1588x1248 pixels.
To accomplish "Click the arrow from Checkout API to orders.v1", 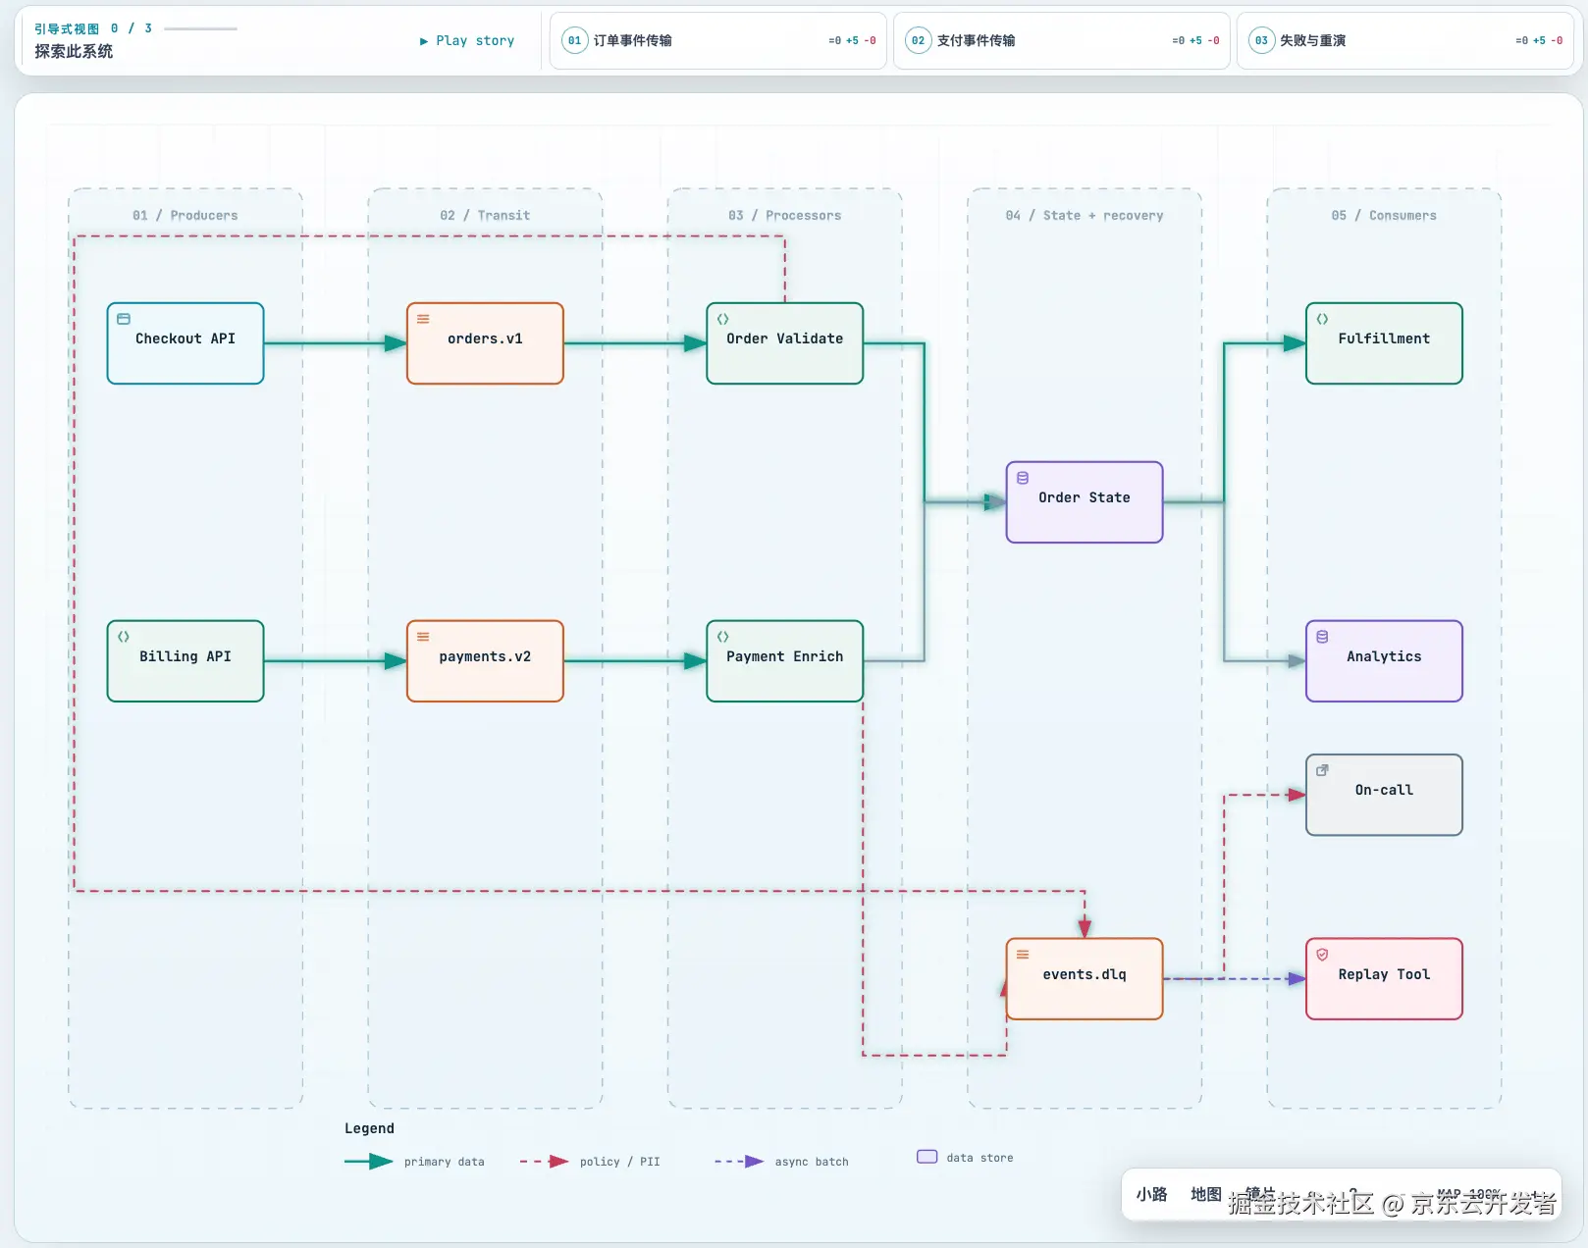I will click(336, 343).
